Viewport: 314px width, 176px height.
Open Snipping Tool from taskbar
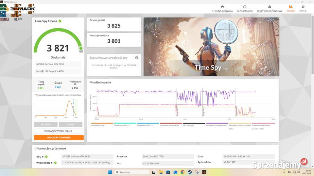pos(197,172)
